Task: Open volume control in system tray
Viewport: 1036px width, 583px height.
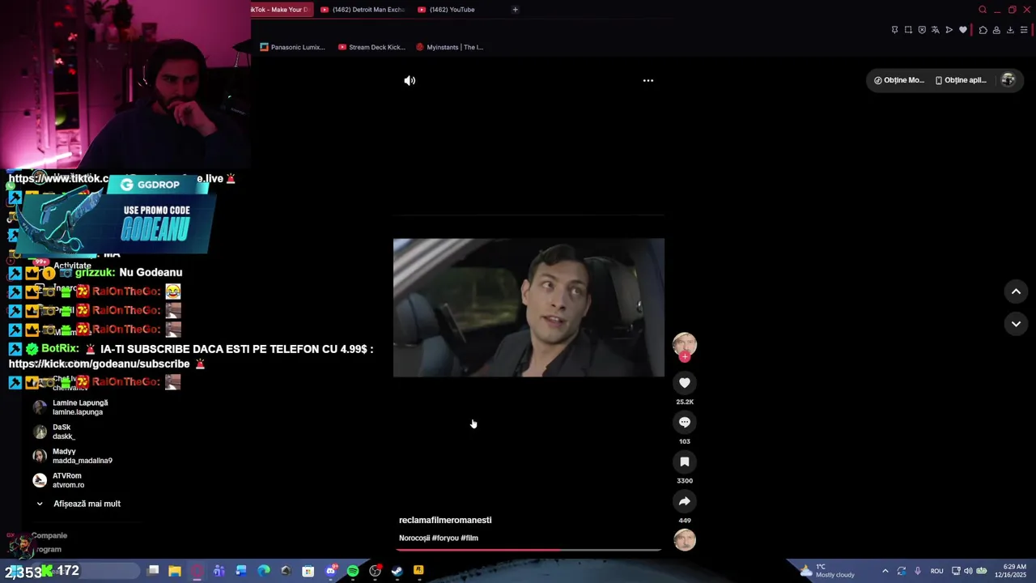Action: (x=968, y=571)
